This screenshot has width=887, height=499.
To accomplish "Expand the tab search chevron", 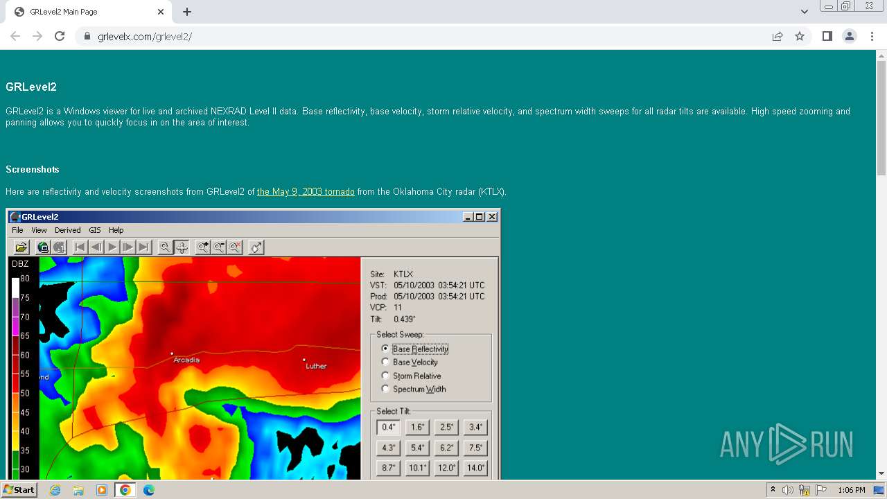I will 805,12.
